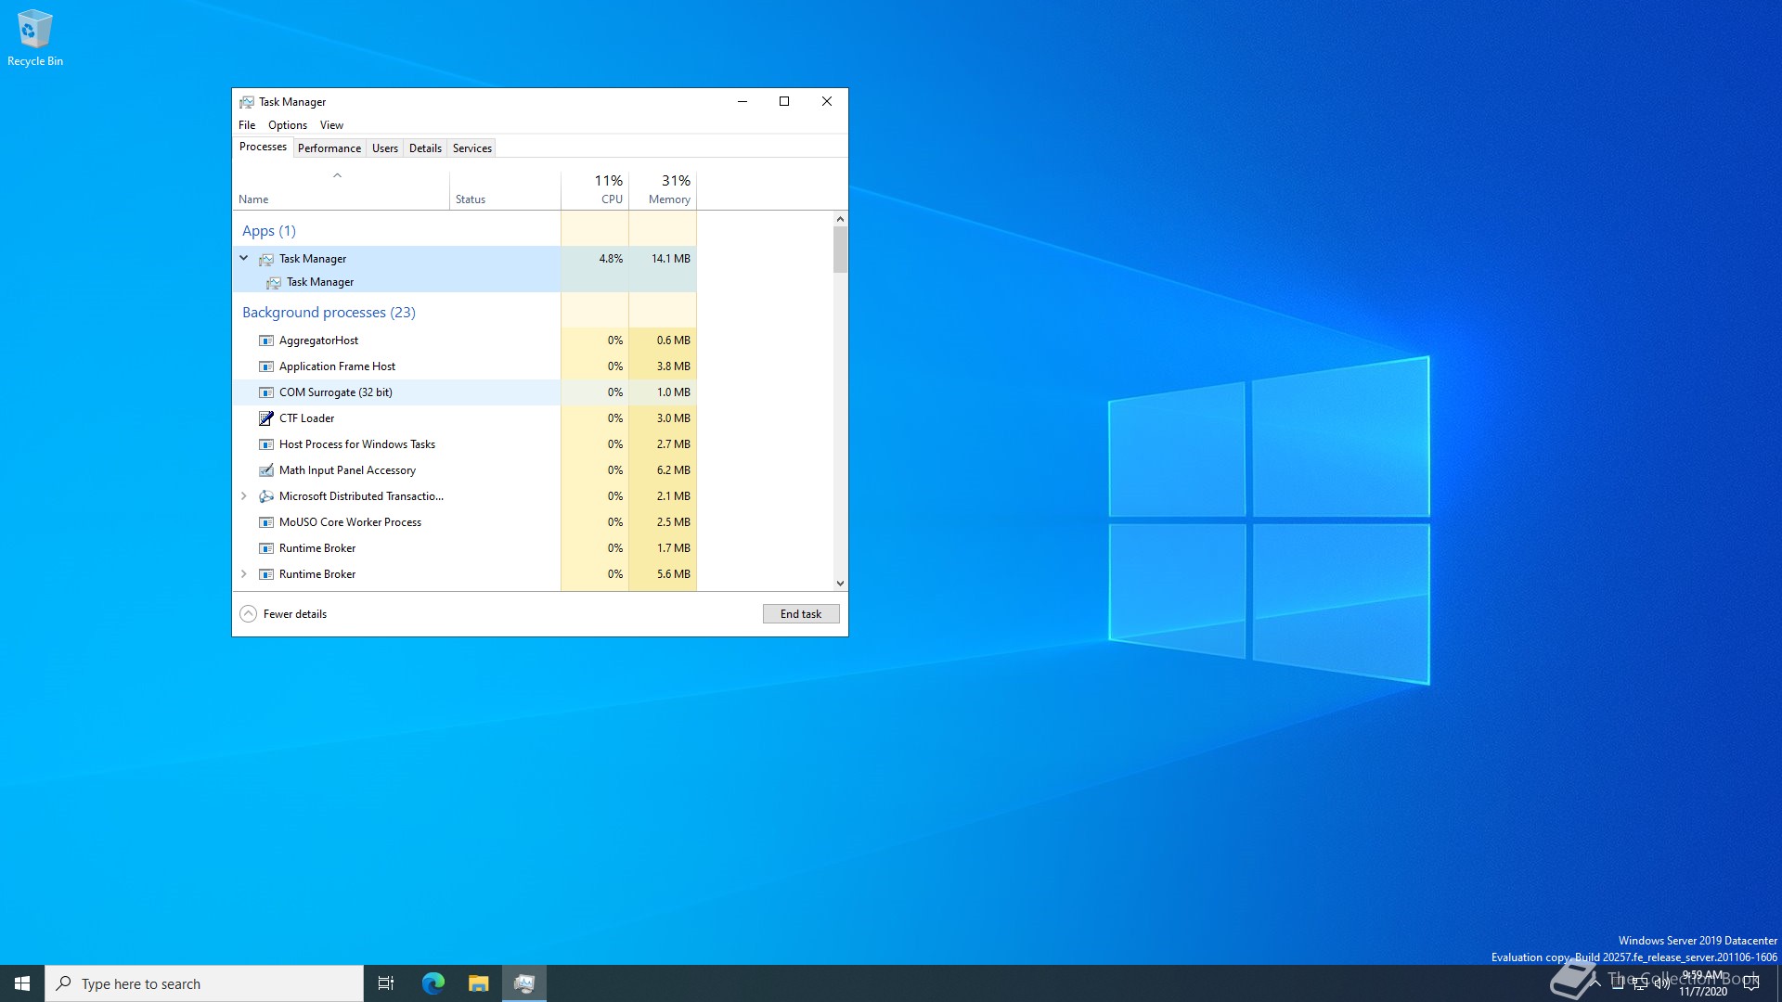The width and height of the screenshot is (1782, 1002).
Task: Select the MoUSO Core Worker Process row
Action: point(464,522)
